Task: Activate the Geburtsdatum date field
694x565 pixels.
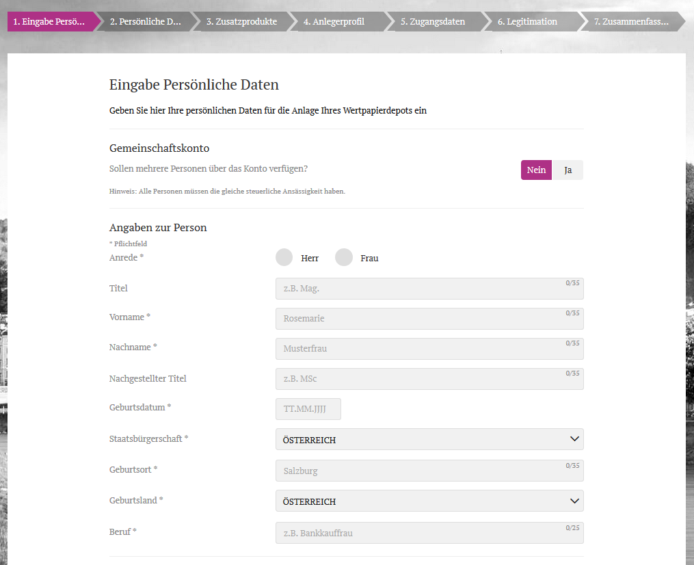Action: click(308, 408)
